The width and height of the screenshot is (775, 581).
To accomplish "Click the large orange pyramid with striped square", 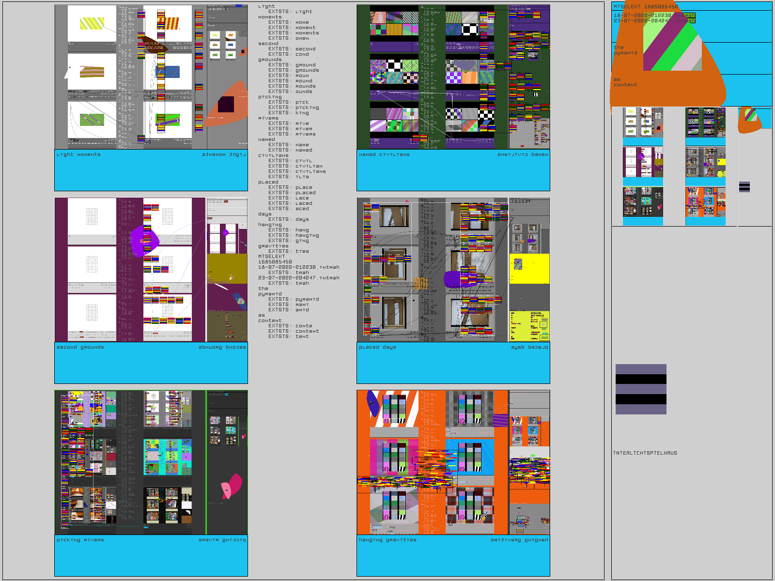I will click(x=668, y=58).
